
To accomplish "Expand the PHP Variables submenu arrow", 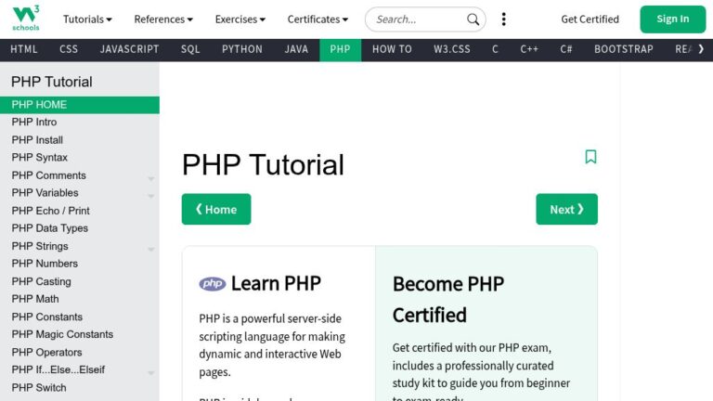I will coord(151,197).
